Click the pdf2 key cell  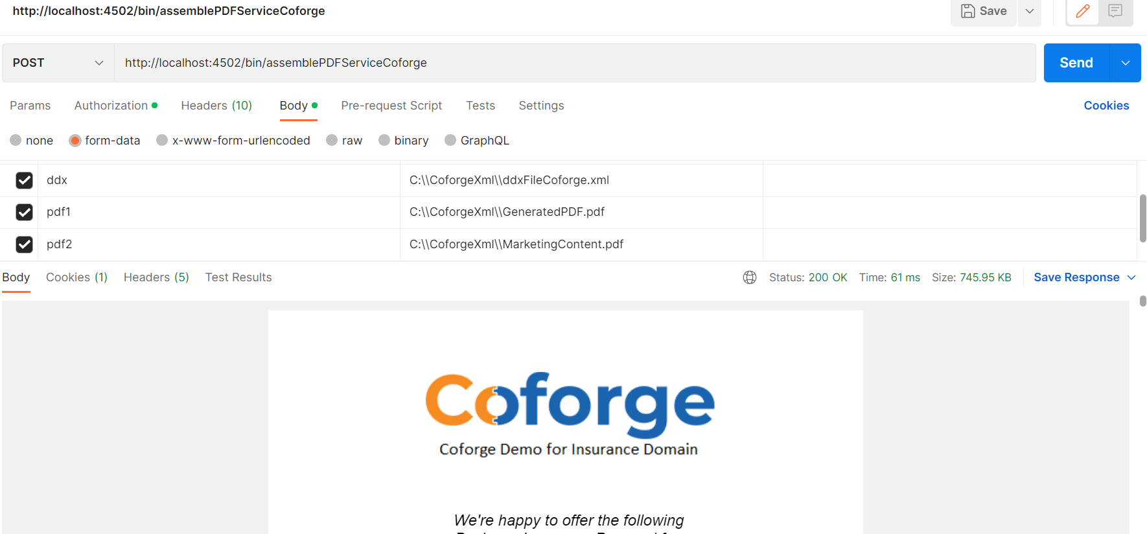(219, 244)
